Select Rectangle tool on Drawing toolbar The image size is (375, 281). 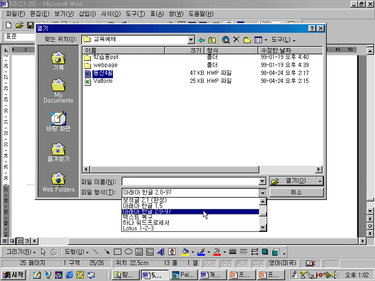118,251
